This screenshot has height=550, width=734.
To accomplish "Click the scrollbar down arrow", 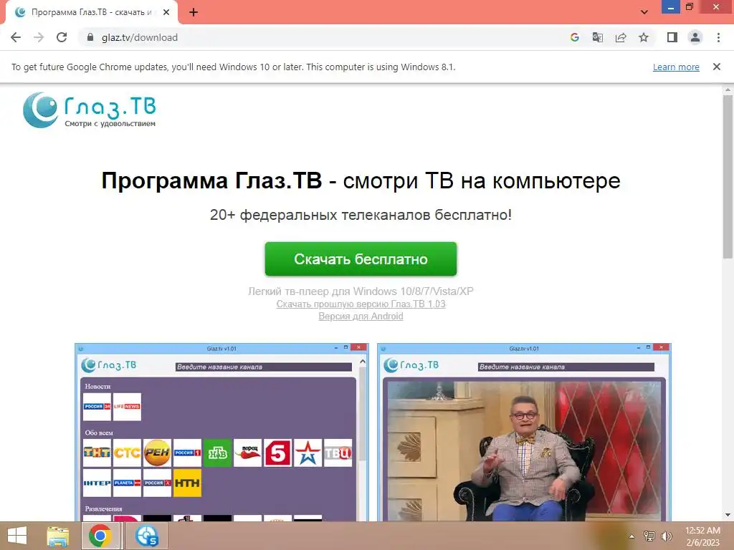I will [728, 515].
